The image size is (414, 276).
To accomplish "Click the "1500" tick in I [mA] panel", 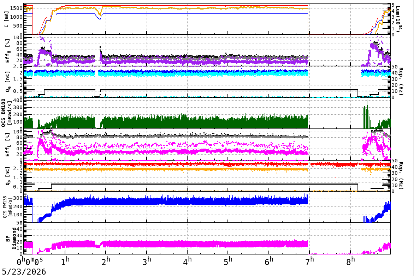I will (x=16, y=8).
